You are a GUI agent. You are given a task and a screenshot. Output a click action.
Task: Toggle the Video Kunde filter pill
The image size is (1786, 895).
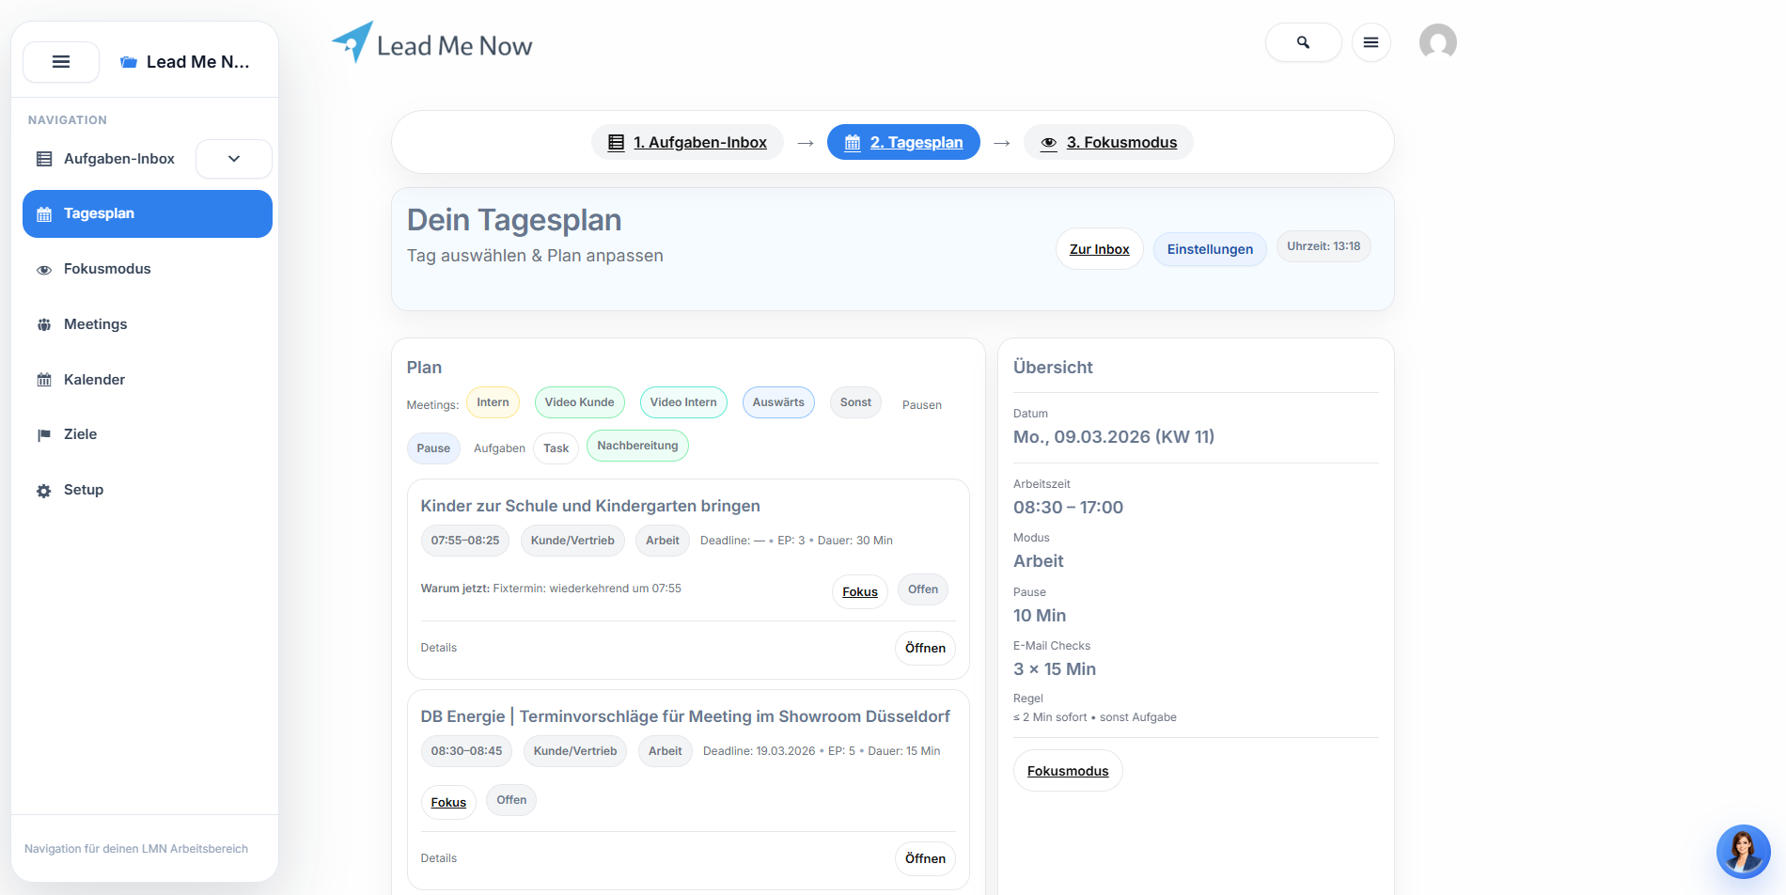(x=579, y=401)
